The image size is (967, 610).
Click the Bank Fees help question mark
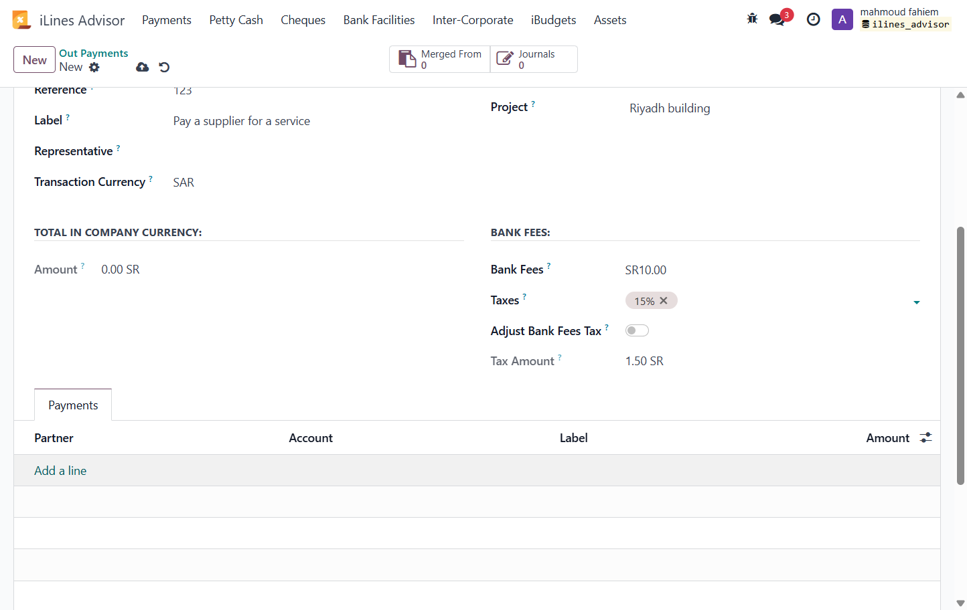[548, 266]
